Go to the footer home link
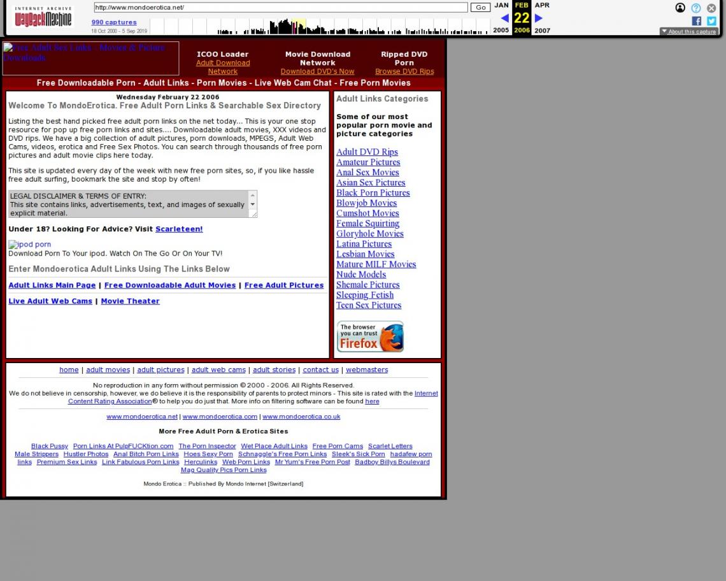 pos(69,369)
